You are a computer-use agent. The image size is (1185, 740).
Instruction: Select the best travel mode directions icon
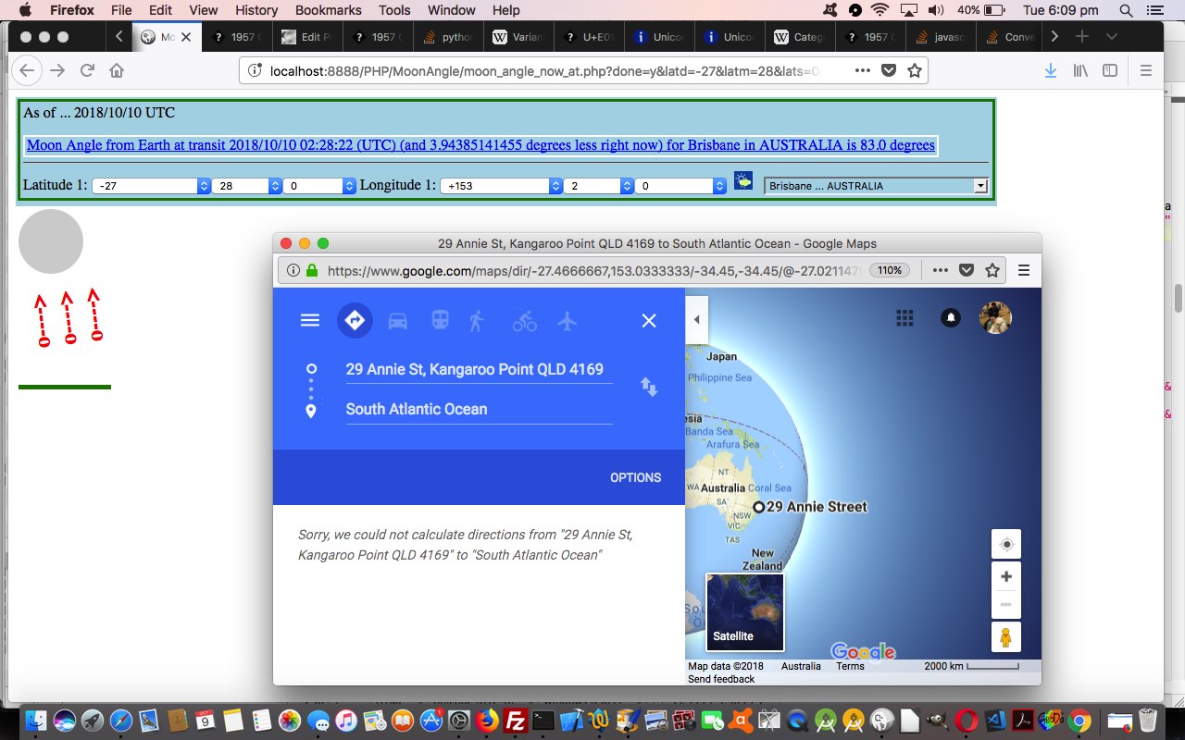(355, 320)
